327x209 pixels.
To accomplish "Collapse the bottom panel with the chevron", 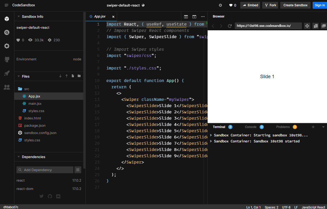I will pyautogui.click(x=323, y=127).
